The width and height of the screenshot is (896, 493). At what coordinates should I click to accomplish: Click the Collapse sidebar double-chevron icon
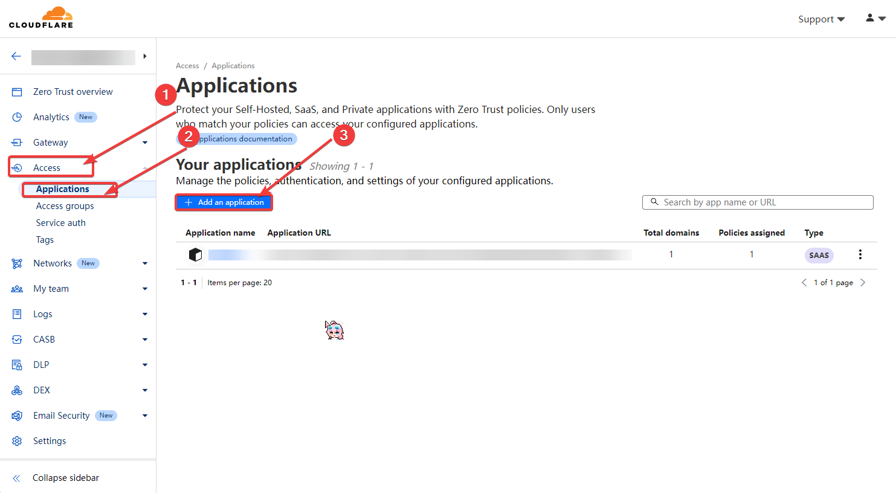click(16, 478)
